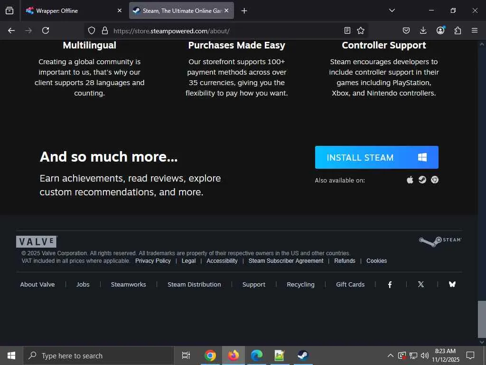Visit the About Valve link
The height and width of the screenshot is (365, 486).
[37, 284]
